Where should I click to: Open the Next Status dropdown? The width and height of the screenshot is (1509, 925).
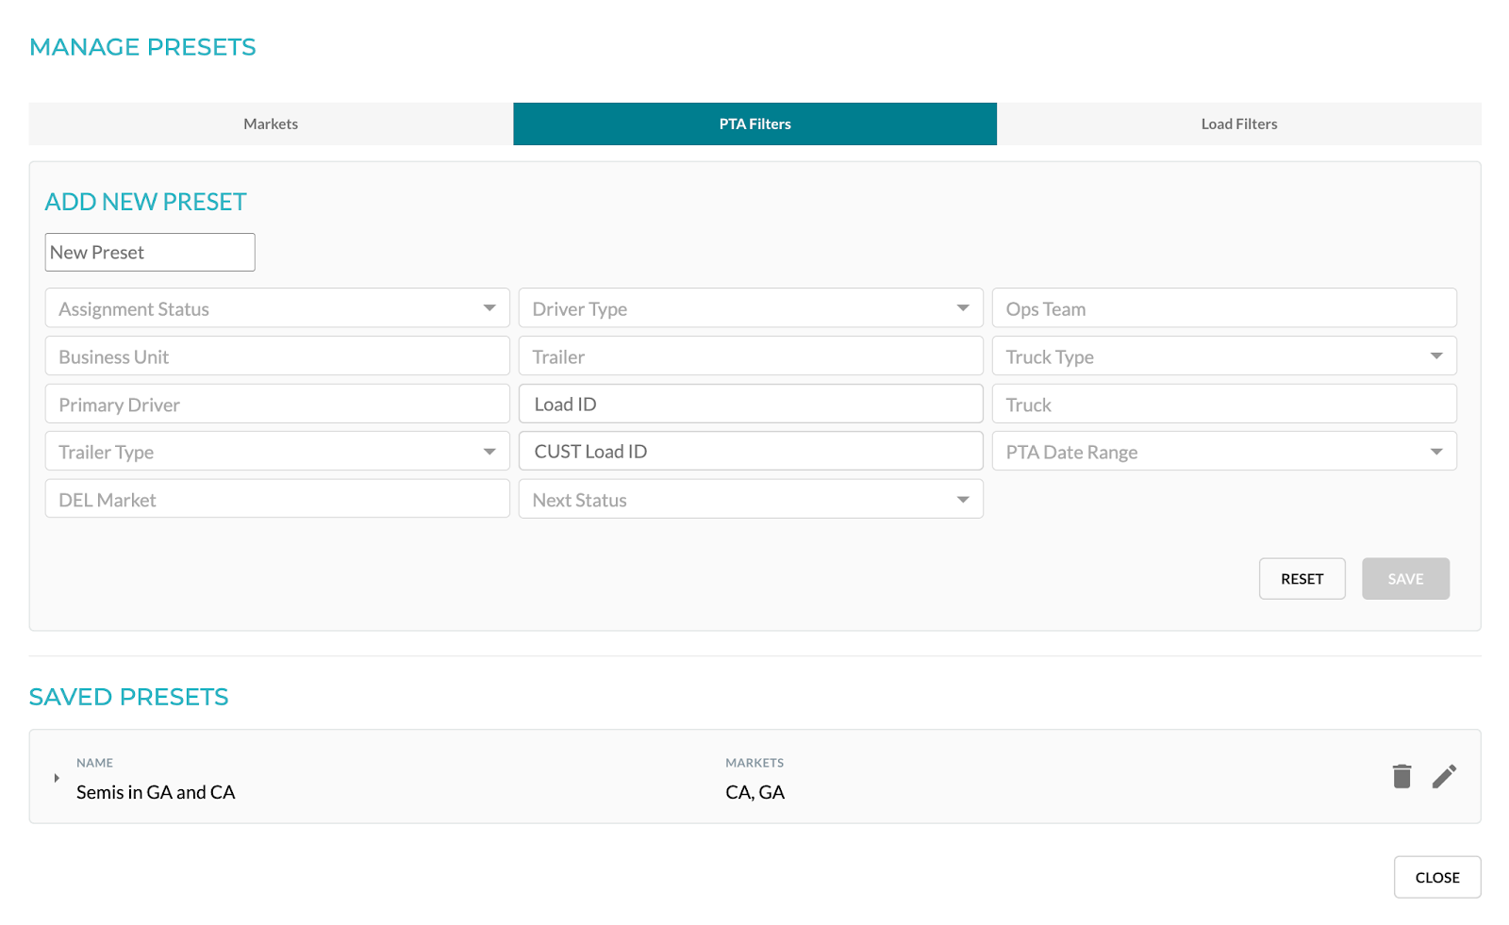(x=751, y=499)
